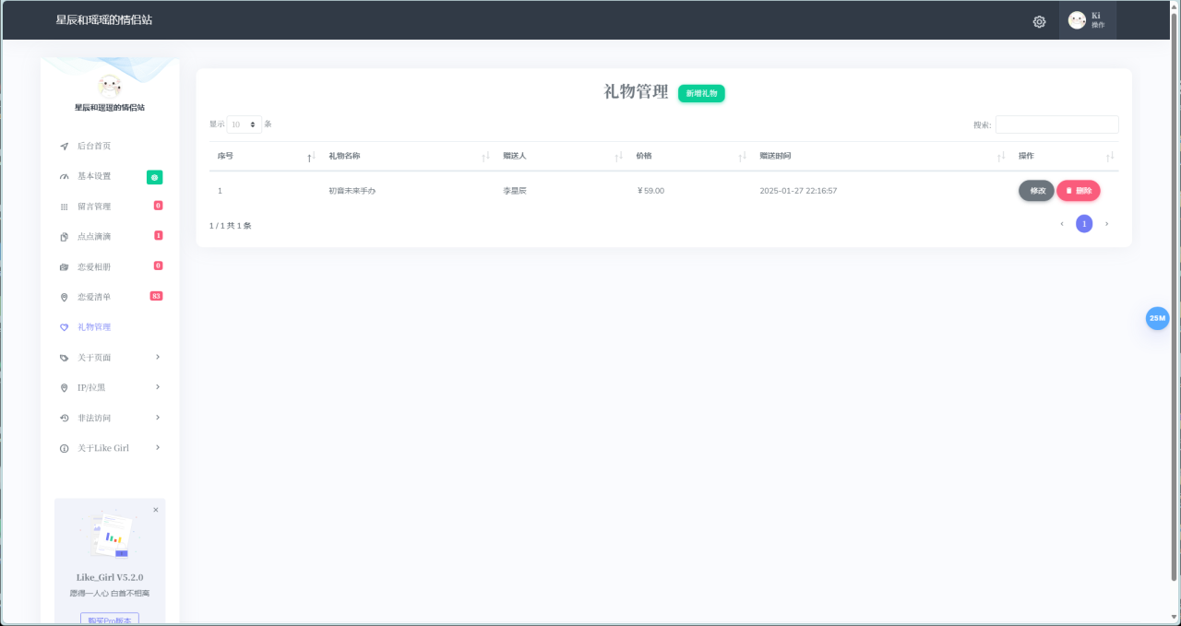The height and width of the screenshot is (626, 1181).
Task: Open the settings gear in top bar
Action: click(1039, 21)
